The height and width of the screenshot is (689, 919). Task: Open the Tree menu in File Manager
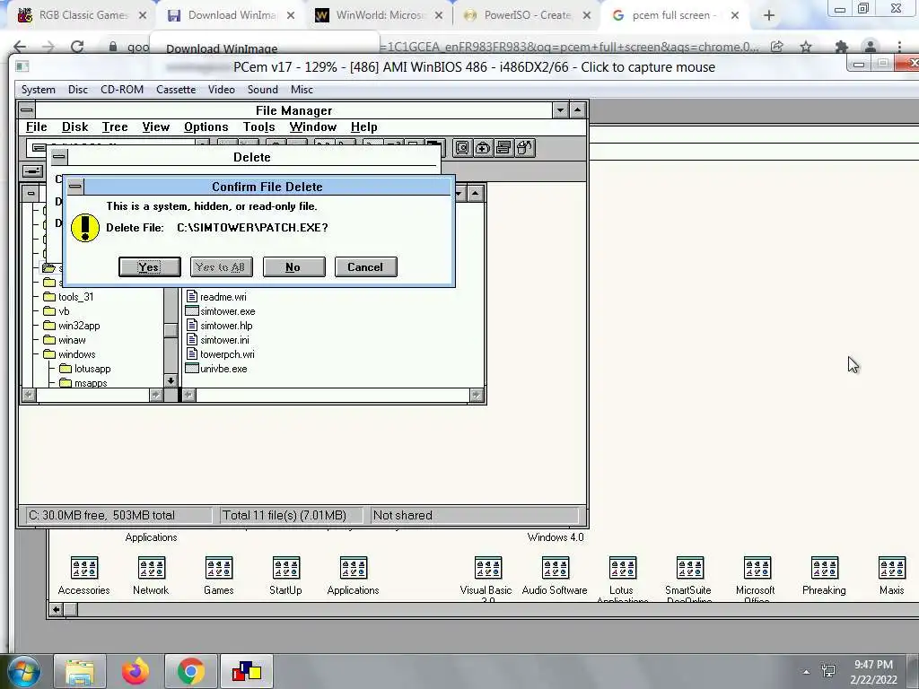(114, 127)
